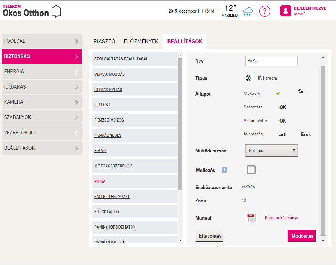Select the Kulcstartó device
This screenshot has width=336, height=265.
(x=135, y=212)
